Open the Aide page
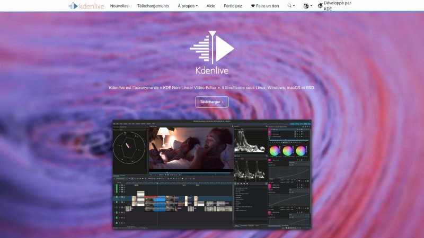This screenshot has width=424, height=238. coord(210,6)
